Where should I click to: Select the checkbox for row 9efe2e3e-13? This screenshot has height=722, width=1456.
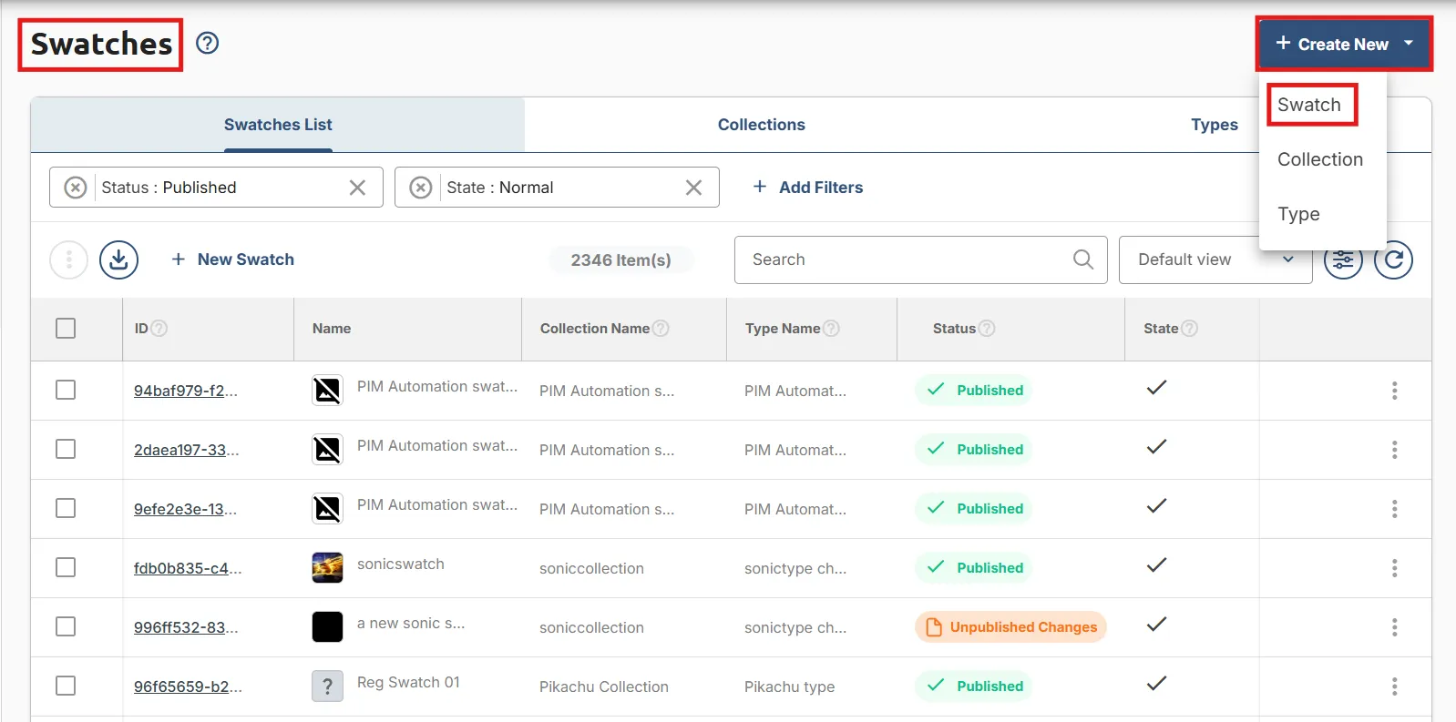(x=66, y=508)
